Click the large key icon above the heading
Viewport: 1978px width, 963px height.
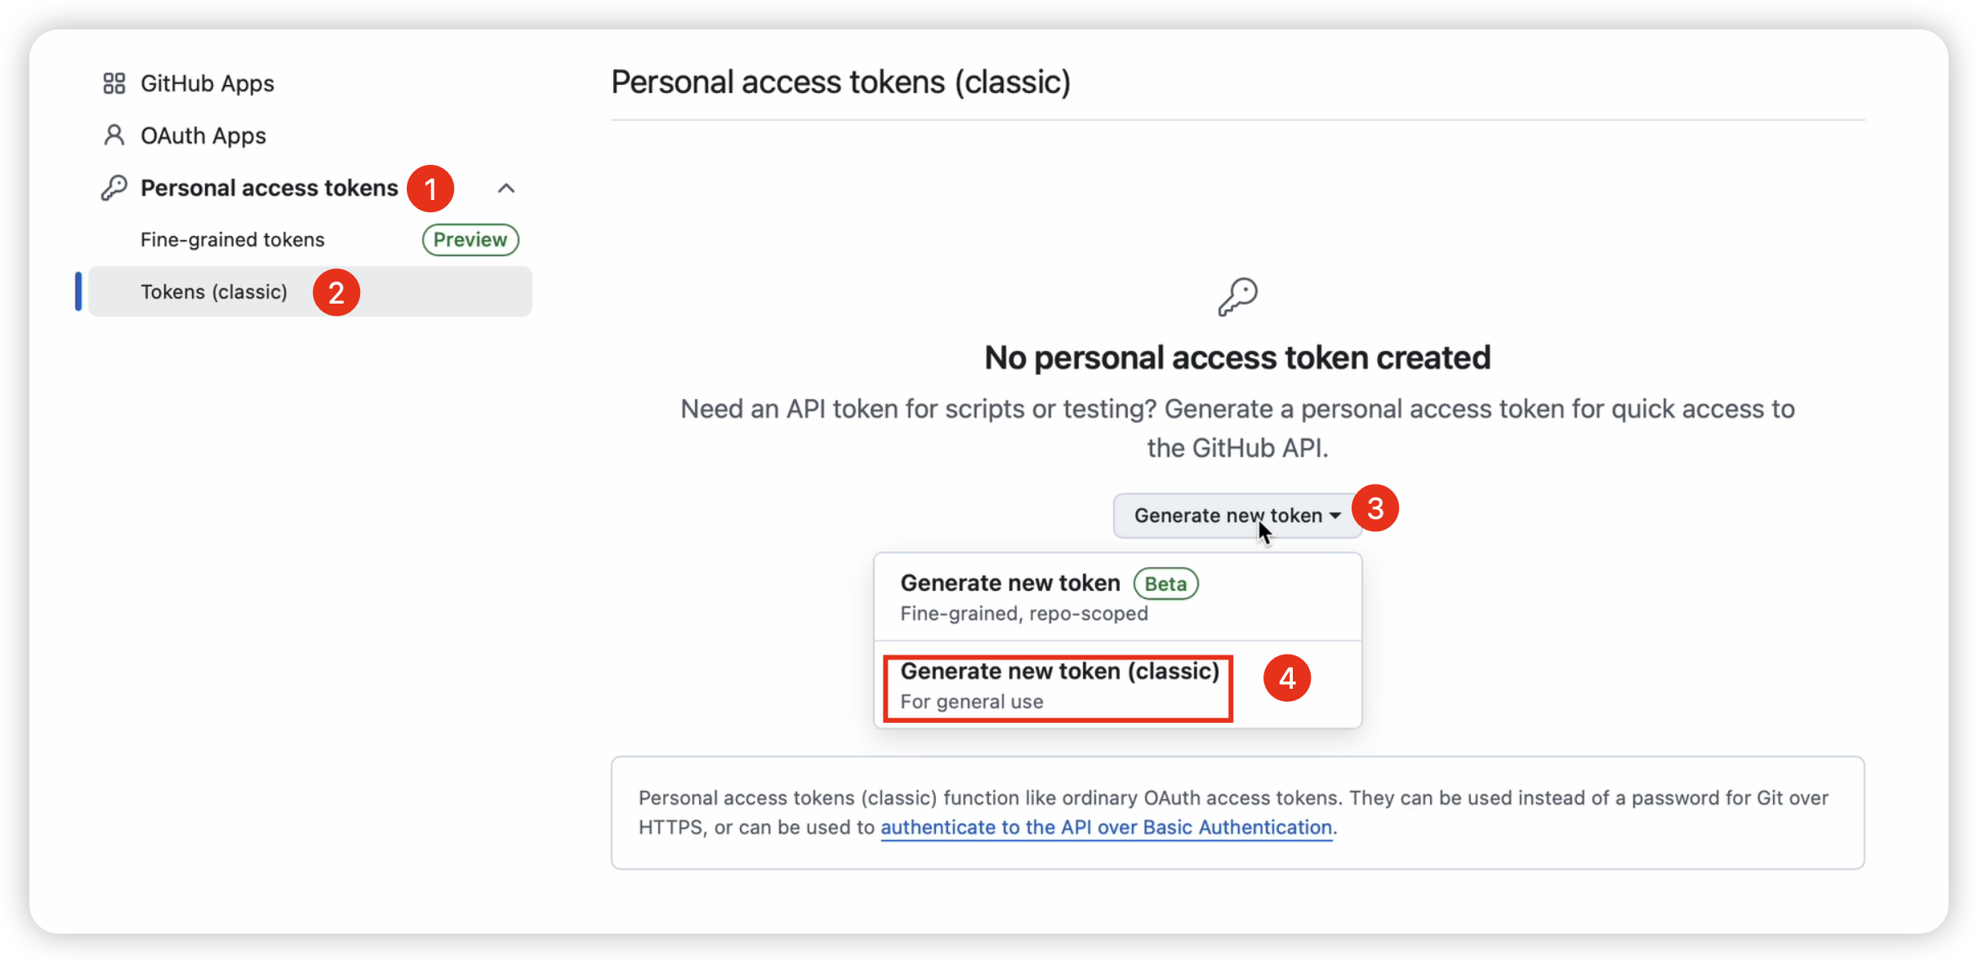[1237, 297]
